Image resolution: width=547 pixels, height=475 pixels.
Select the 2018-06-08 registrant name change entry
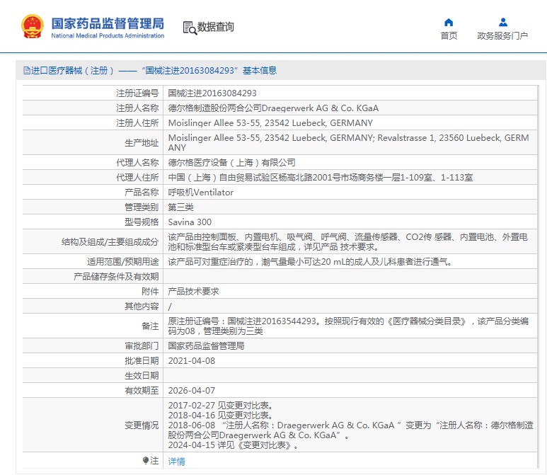click(x=350, y=430)
